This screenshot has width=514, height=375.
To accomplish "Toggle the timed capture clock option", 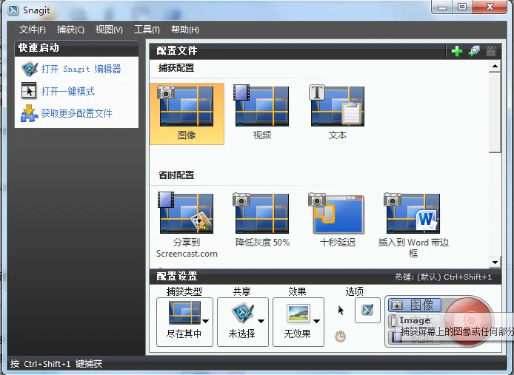I will (x=340, y=337).
